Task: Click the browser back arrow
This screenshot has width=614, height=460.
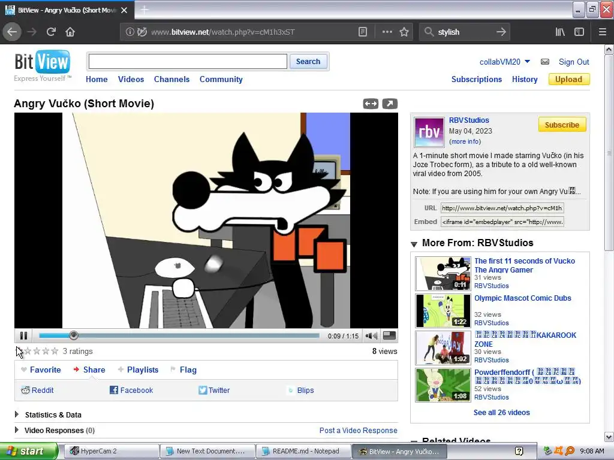Action: [12, 32]
